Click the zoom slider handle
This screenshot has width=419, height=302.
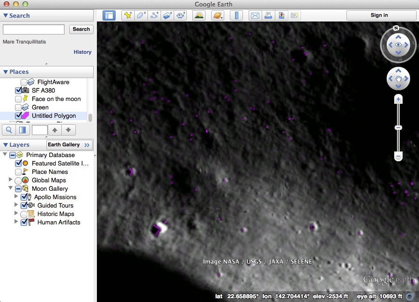coord(398,128)
